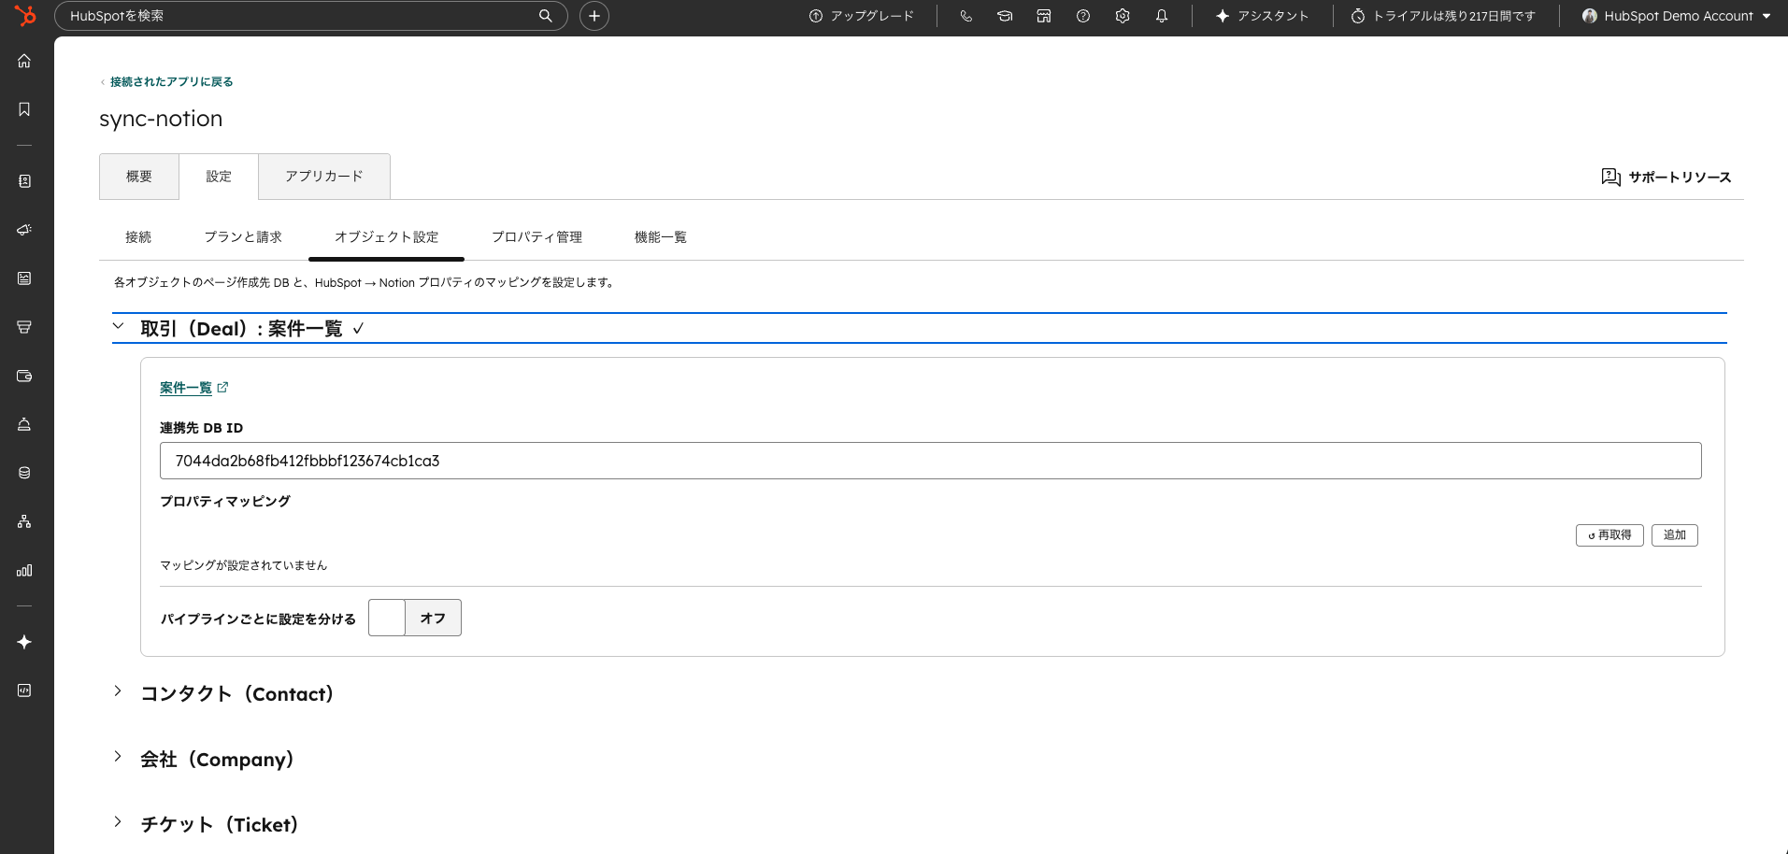The height and width of the screenshot is (854, 1788).
Task: Open the Data management sidebar icon
Action: [24, 473]
